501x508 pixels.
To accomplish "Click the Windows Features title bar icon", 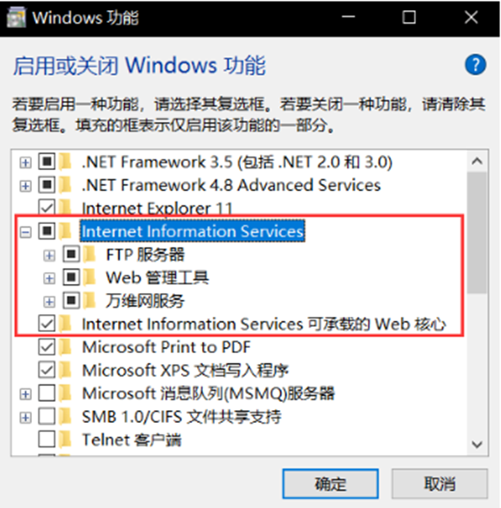I will (16, 17).
